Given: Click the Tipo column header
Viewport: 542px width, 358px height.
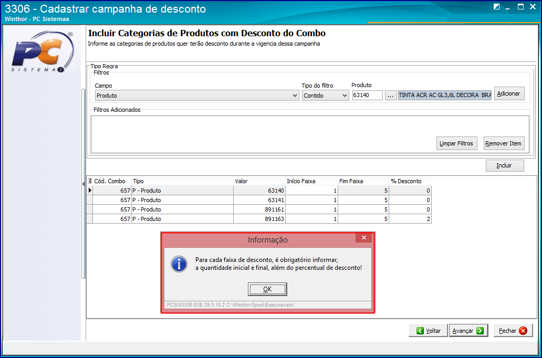Looking at the screenshot, I should click(183, 181).
